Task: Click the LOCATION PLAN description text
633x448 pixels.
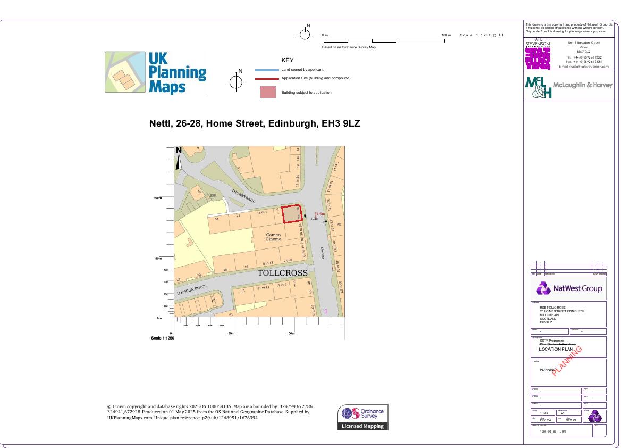Action: (556, 349)
